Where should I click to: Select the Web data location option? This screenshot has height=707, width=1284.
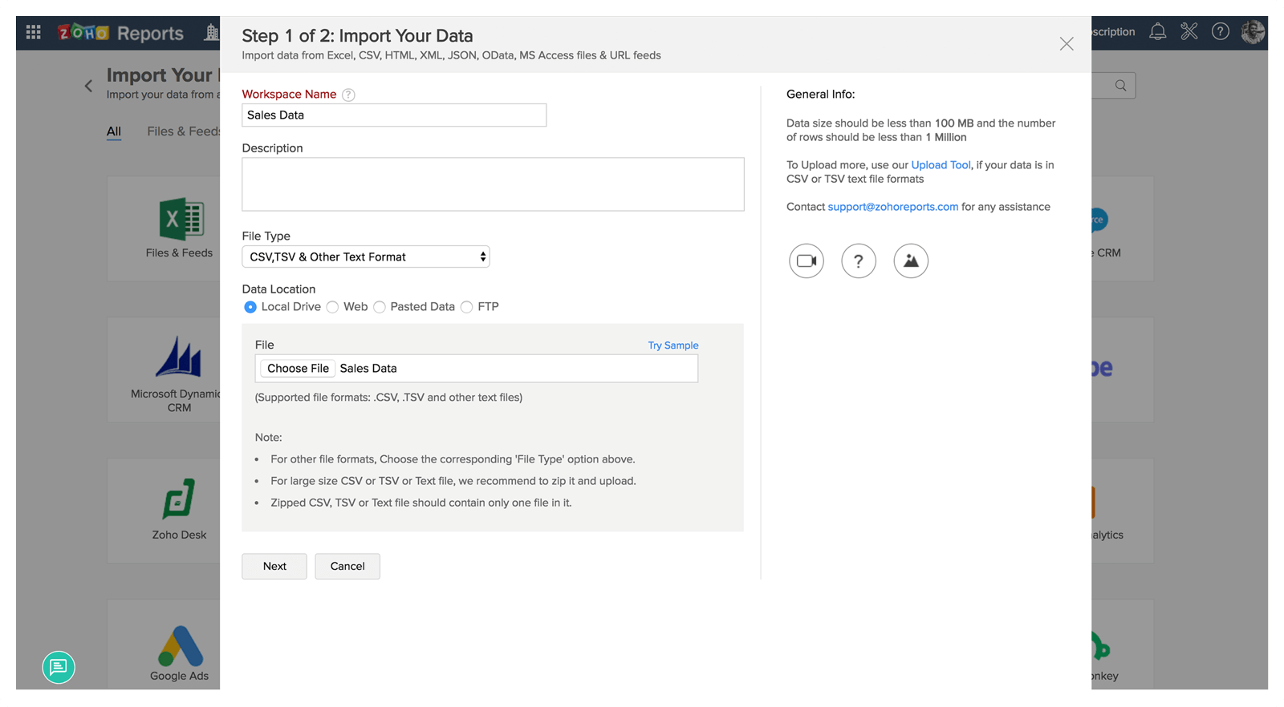click(332, 307)
